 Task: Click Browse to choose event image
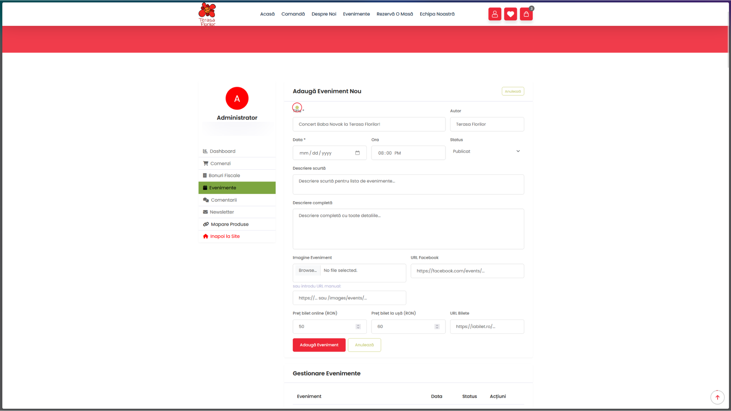(308, 271)
